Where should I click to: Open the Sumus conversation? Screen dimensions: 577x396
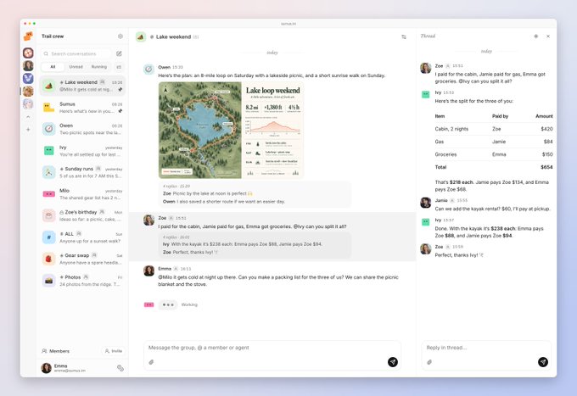82,108
